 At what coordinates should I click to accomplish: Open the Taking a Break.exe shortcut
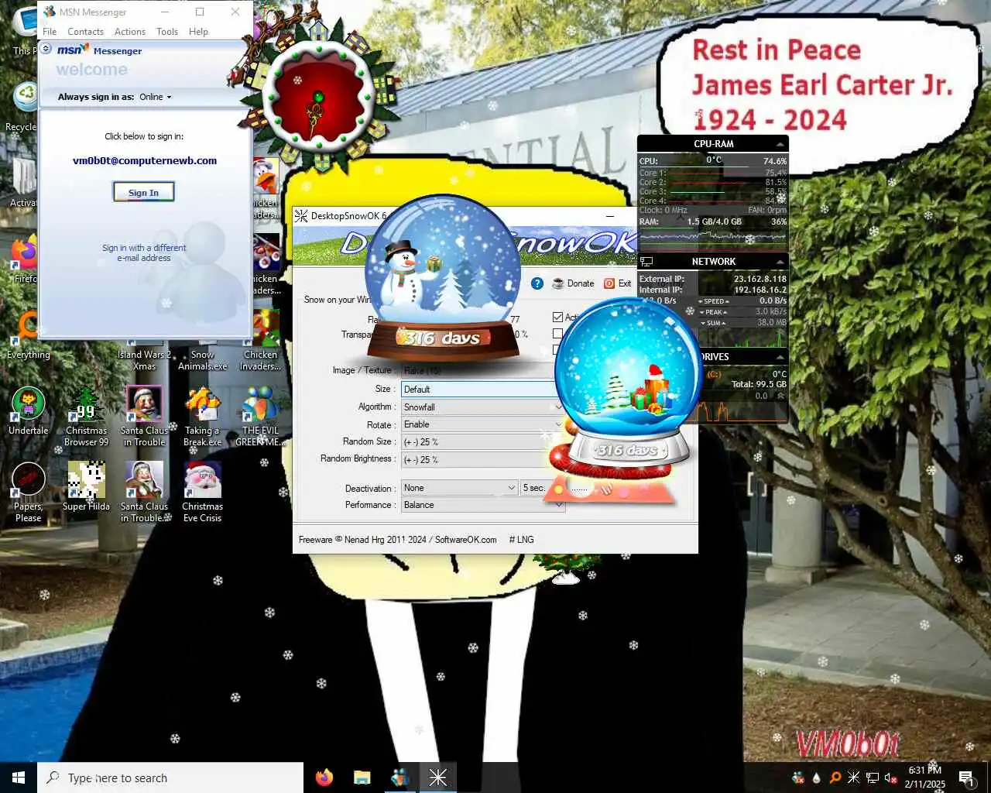(202, 416)
